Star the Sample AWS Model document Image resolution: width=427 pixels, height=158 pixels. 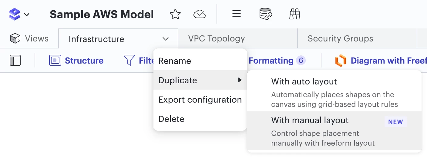pos(175,14)
